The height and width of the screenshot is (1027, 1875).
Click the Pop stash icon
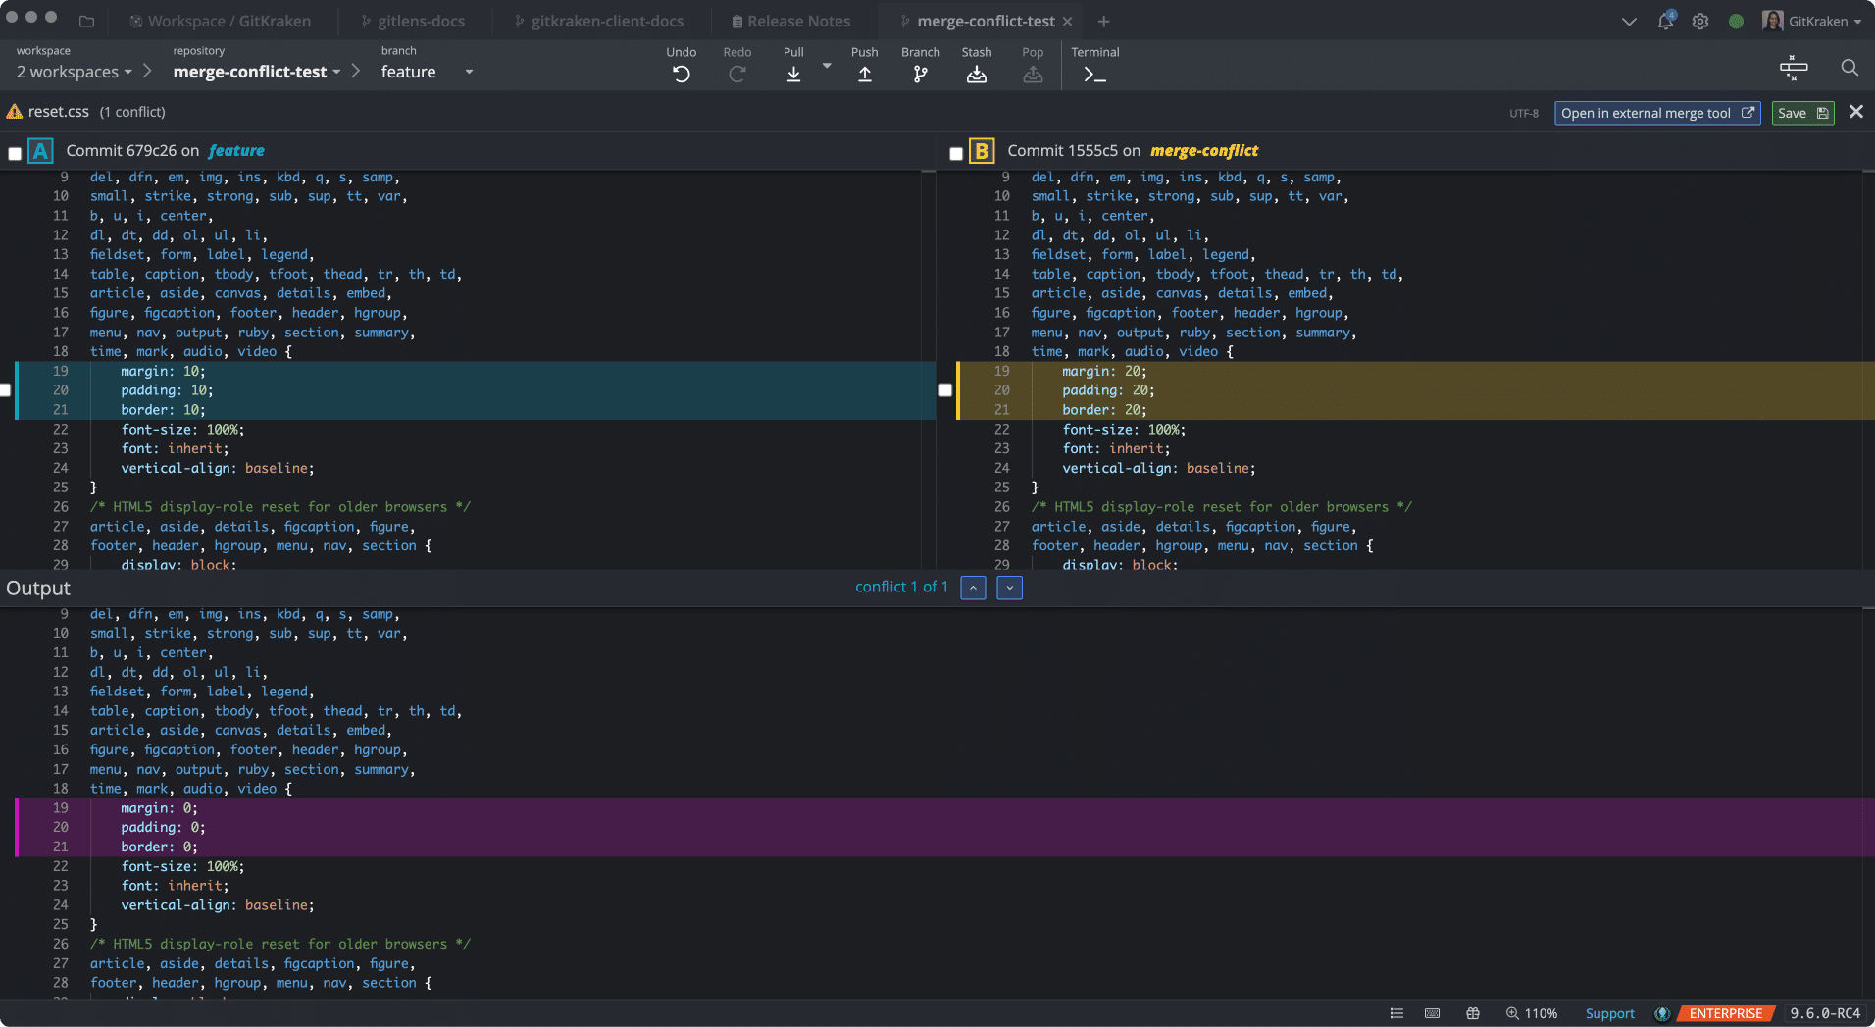click(x=1033, y=75)
